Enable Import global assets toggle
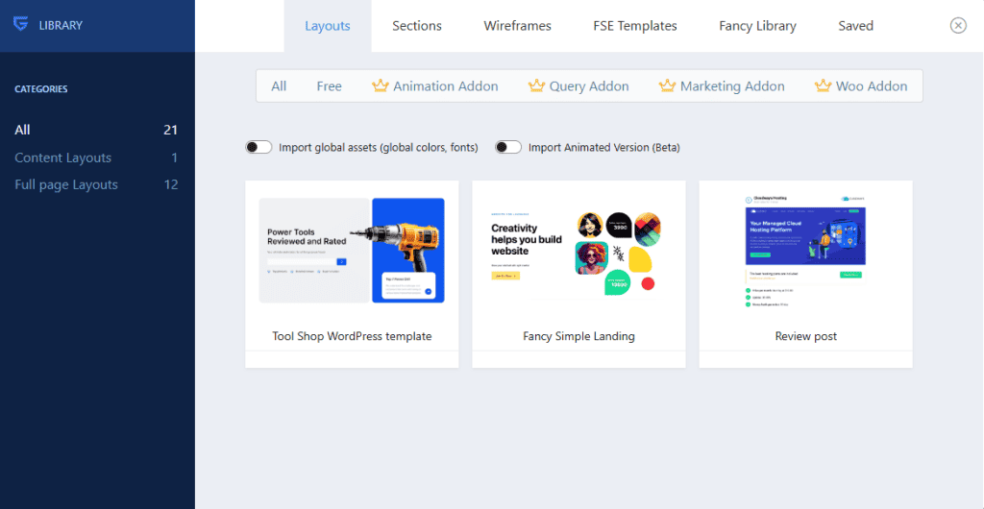Screen dimensions: 984x509 [258, 147]
